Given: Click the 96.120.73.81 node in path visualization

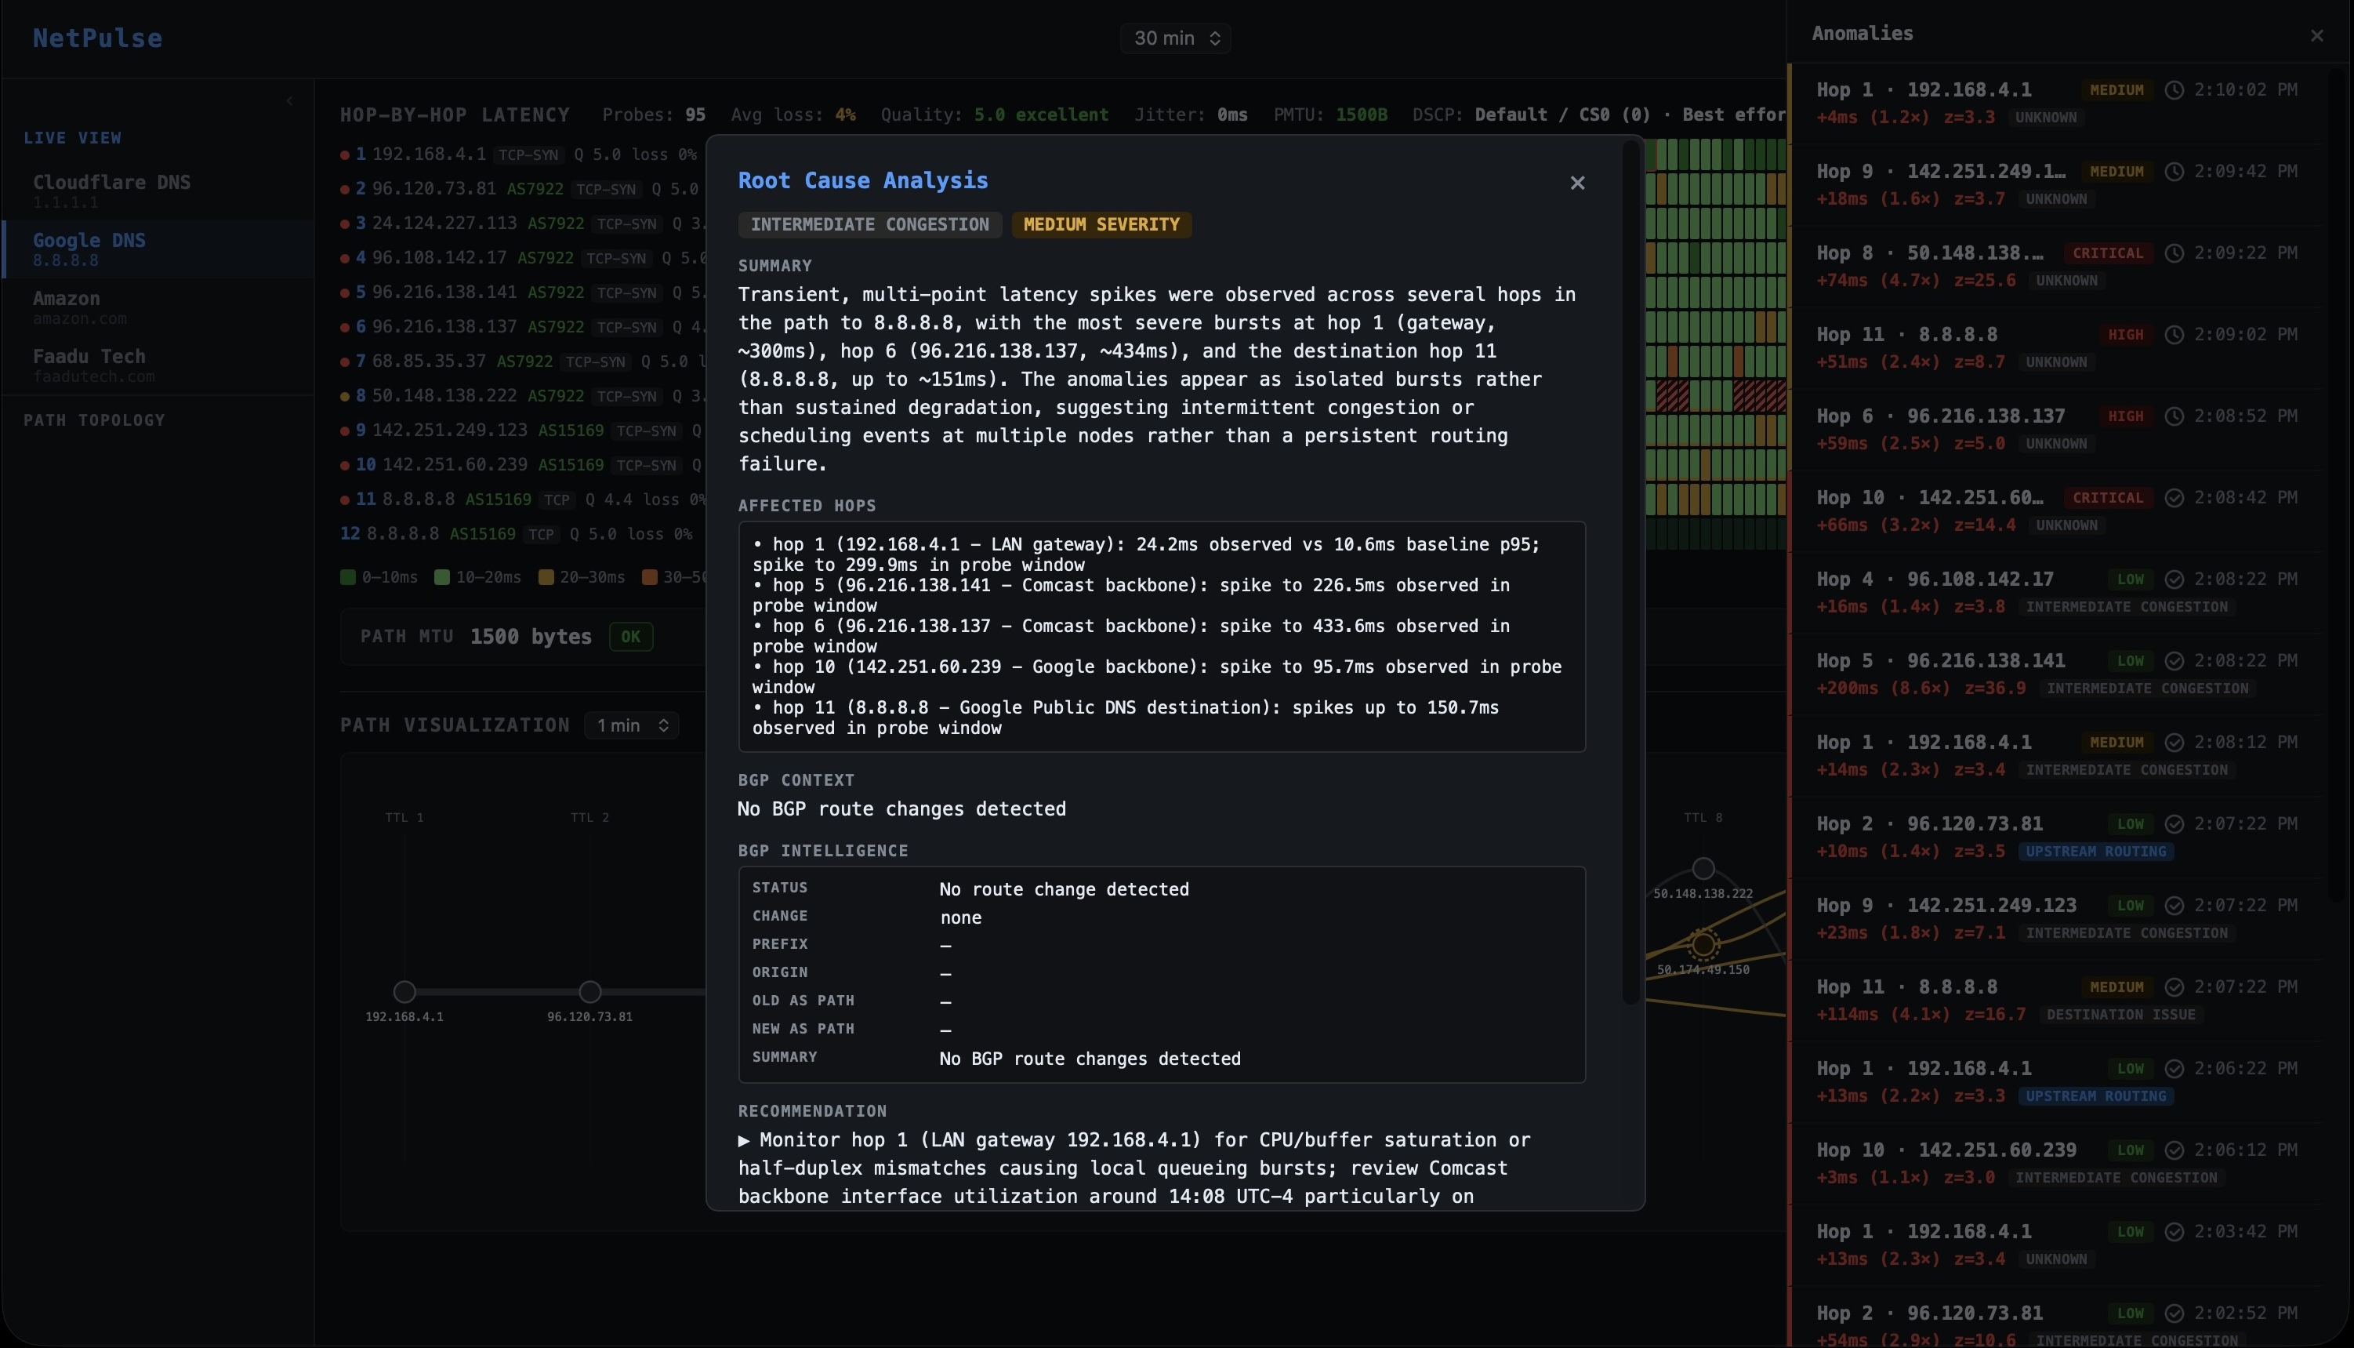Looking at the screenshot, I should point(589,991).
